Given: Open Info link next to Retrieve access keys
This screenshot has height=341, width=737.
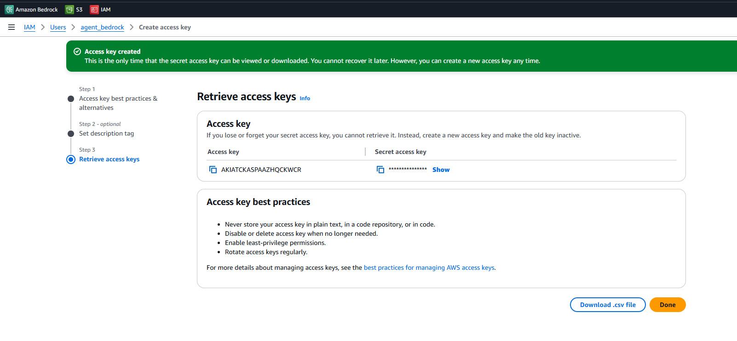Looking at the screenshot, I should (x=305, y=98).
